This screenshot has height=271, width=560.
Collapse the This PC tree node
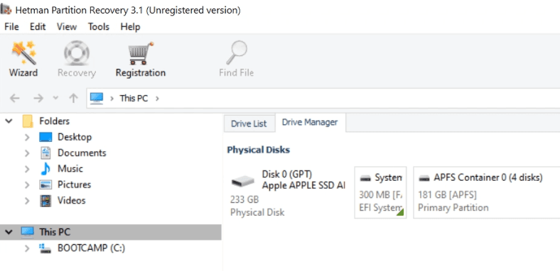[x=9, y=233]
